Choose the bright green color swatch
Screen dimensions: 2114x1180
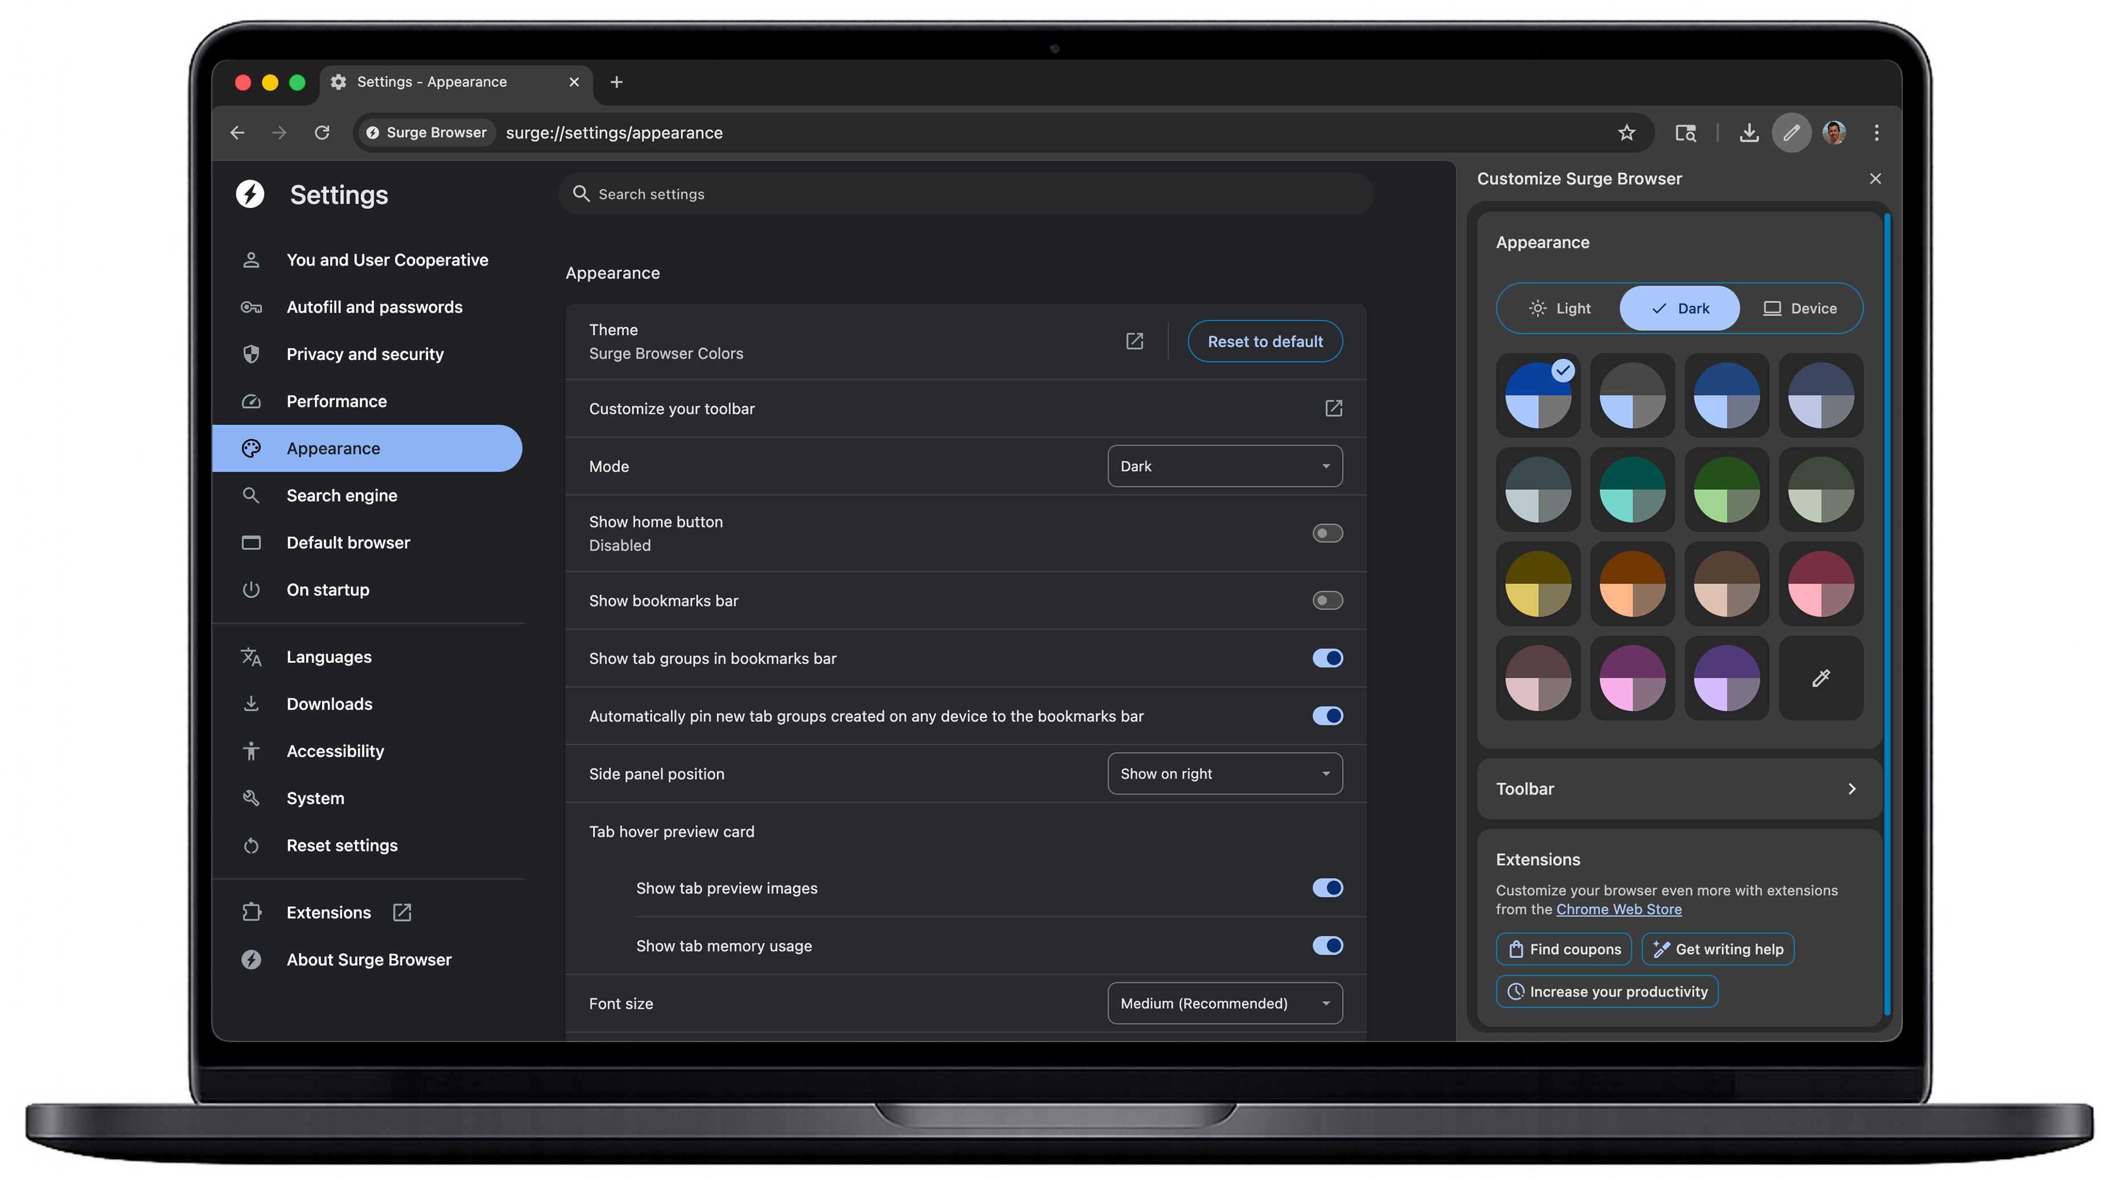click(1727, 490)
